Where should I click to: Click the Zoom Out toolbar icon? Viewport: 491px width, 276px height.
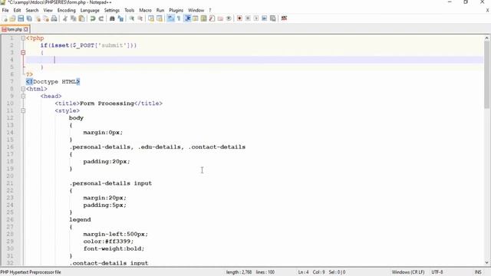tap(140, 18)
